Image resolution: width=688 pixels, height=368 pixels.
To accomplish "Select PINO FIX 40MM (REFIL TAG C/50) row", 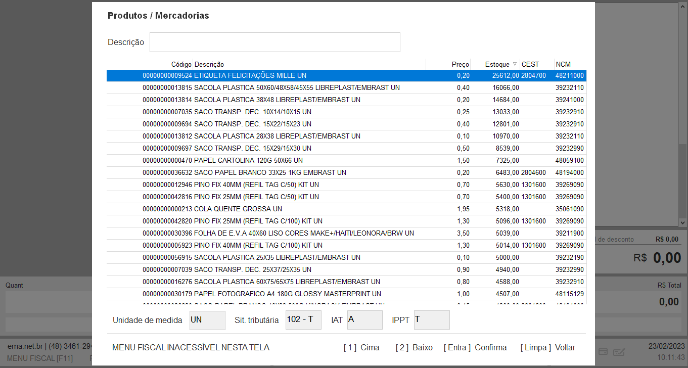I will 346,185.
